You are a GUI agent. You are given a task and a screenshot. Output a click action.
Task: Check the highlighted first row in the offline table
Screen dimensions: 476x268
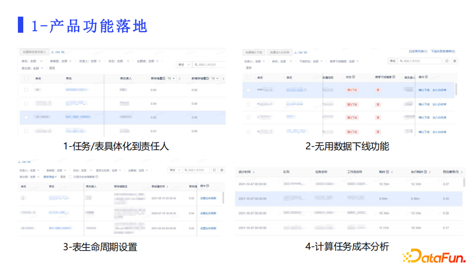click(x=248, y=90)
